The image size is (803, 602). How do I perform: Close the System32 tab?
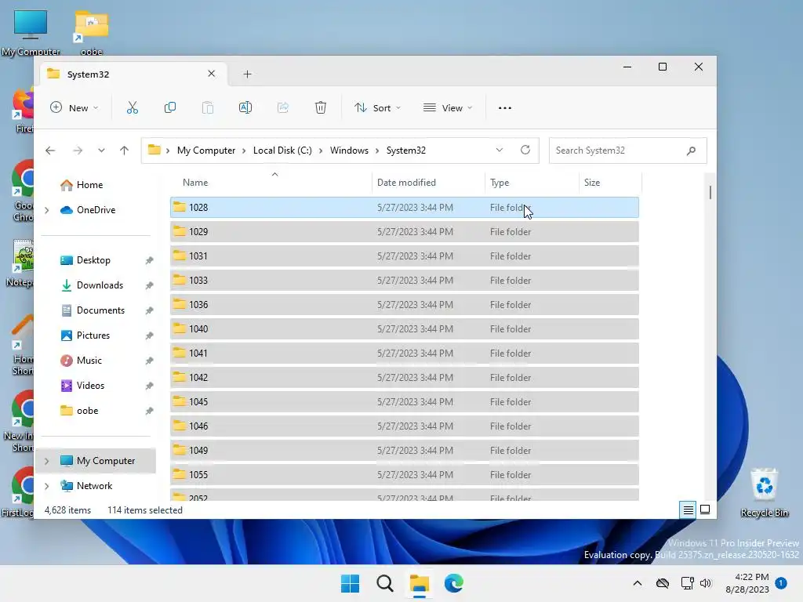coord(211,74)
